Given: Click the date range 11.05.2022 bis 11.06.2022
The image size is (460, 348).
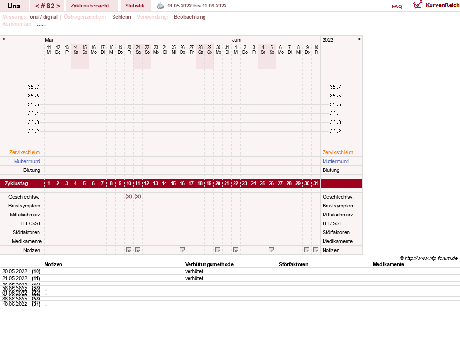Looking at the screenshot, I should [197, 6].
